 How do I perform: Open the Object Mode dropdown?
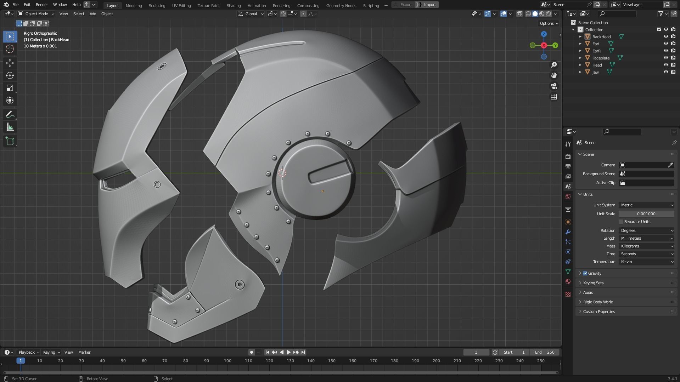[36, 14]
